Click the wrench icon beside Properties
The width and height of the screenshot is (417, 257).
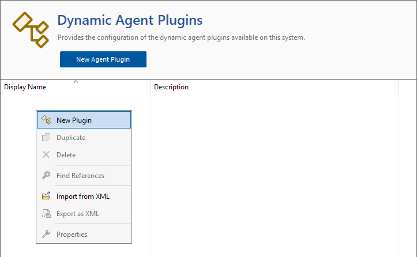pyautogui.click(x=47, y=235)
